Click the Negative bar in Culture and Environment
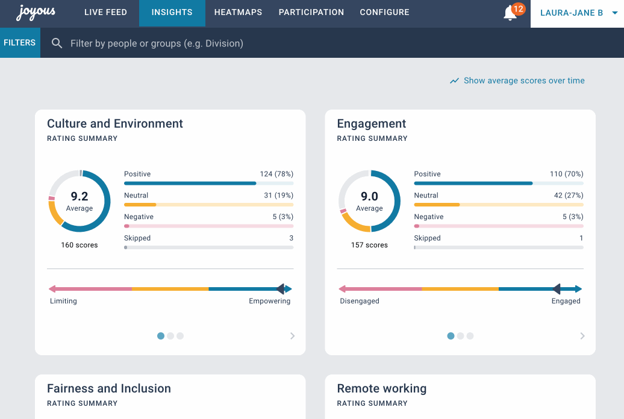624x419 pixels. [209, 226]
